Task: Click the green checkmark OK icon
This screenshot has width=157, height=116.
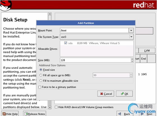Action: pos(122,94)
